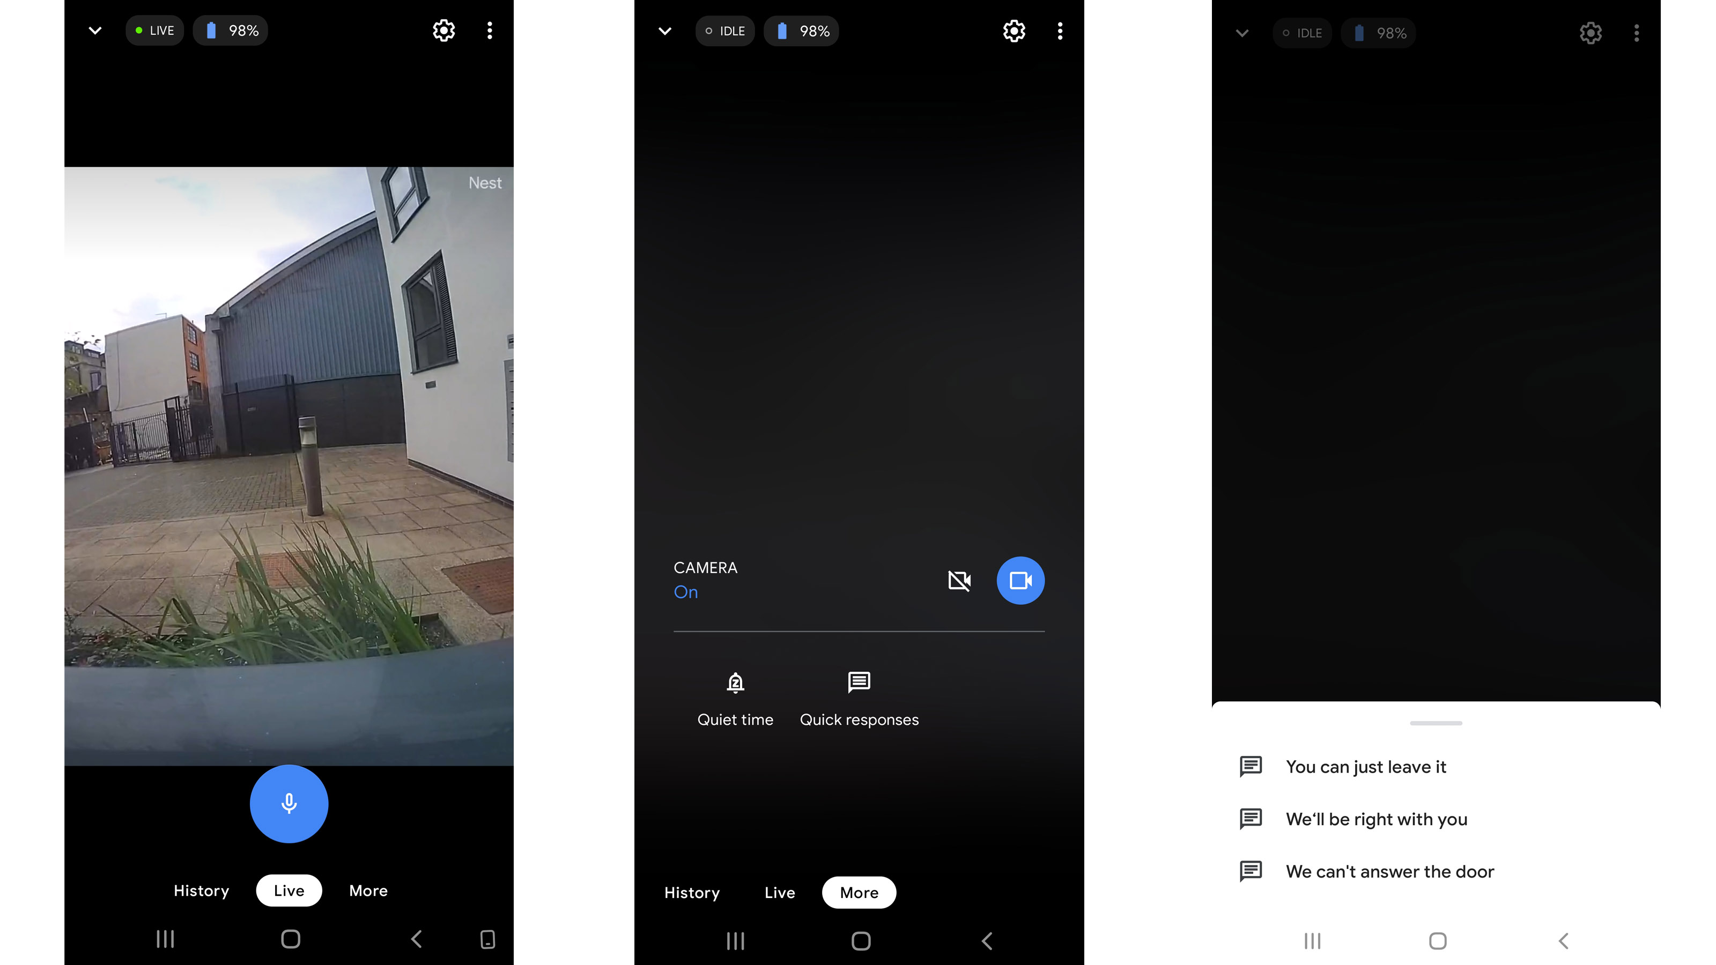Select We can't answer the door response
Viewport: 1716px width, 965px height.
(1389, 871)
